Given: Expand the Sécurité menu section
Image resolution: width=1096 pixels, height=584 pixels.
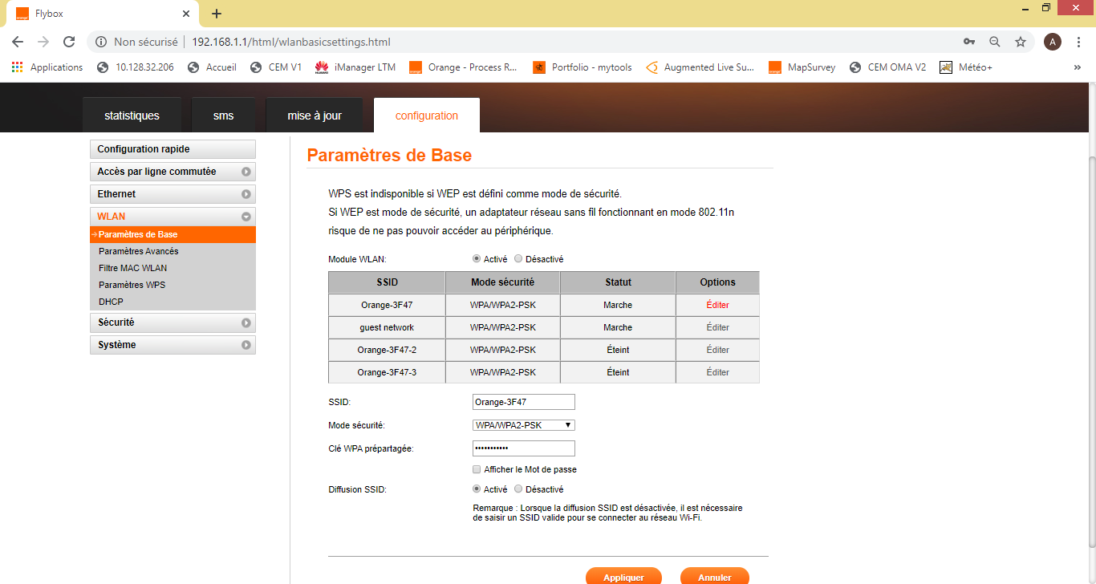Looking at the screenshot, I should pyautogui.click(x=173, y=322).
